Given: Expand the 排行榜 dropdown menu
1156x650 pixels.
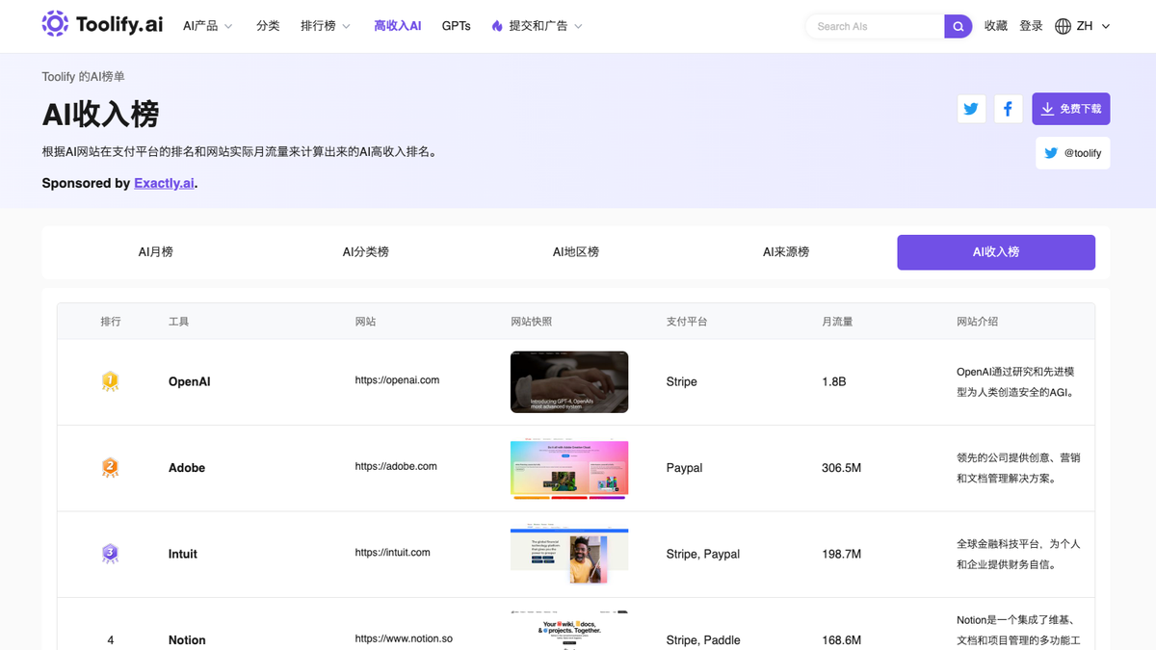Looking at the screenshot, I should (x=326, y=26).
